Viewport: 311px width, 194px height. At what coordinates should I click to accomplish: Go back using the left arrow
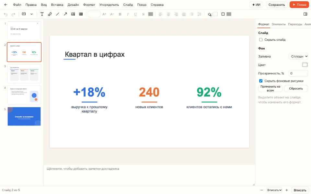tap(6, 5)
